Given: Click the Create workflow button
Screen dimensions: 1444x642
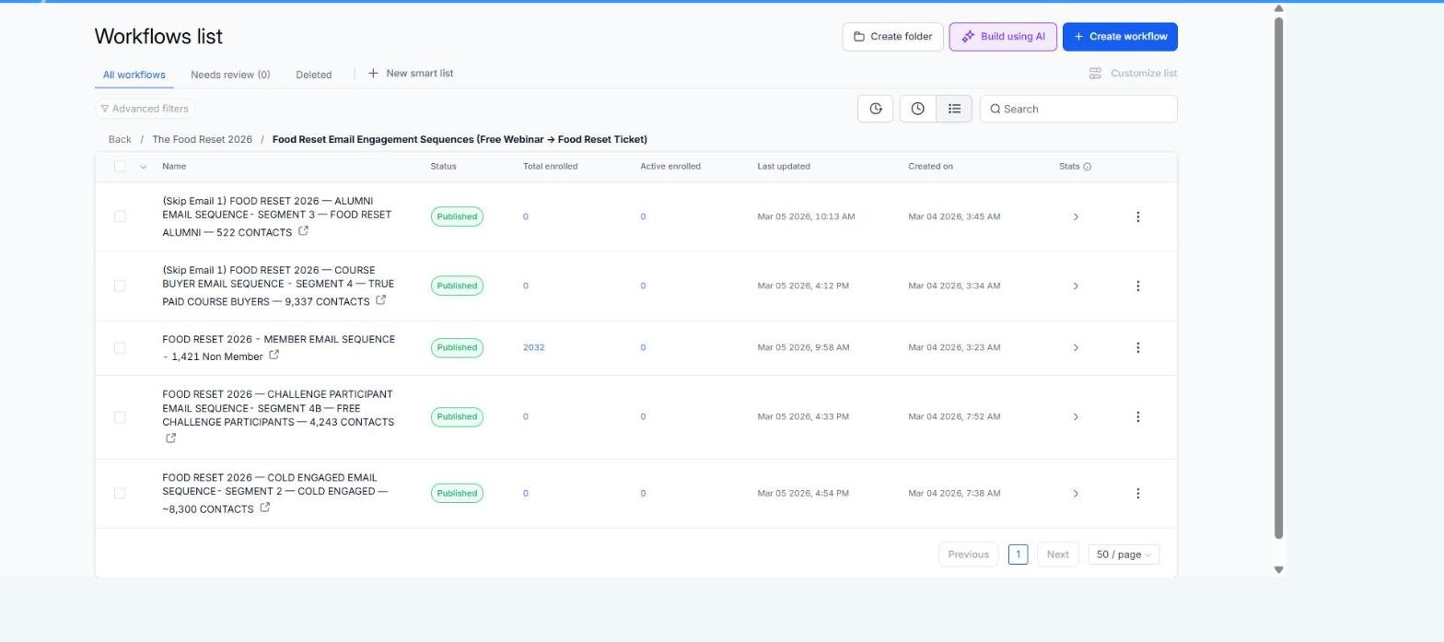Looking at the screenshot, I should pos(1120,37).
